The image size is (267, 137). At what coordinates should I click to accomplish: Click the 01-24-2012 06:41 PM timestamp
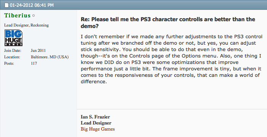click(x=32, y=5)
